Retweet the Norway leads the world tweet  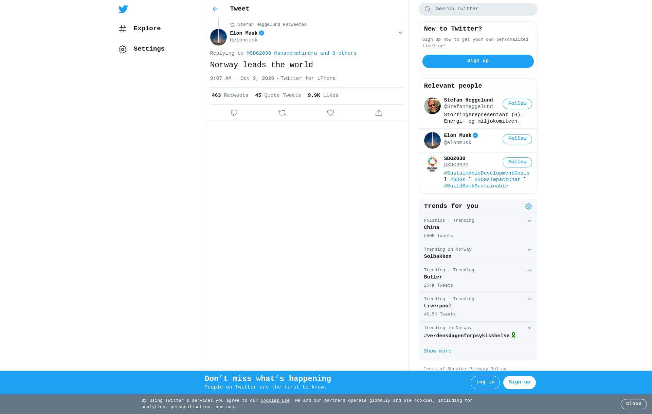(x=282, y=113)
